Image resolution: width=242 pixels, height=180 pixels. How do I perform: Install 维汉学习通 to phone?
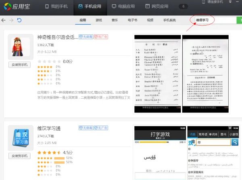[19, 156]
